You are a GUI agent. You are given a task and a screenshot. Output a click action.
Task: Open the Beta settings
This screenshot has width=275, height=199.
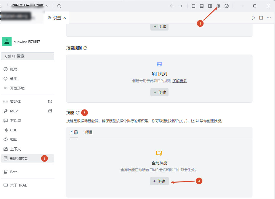pos(28,172)
